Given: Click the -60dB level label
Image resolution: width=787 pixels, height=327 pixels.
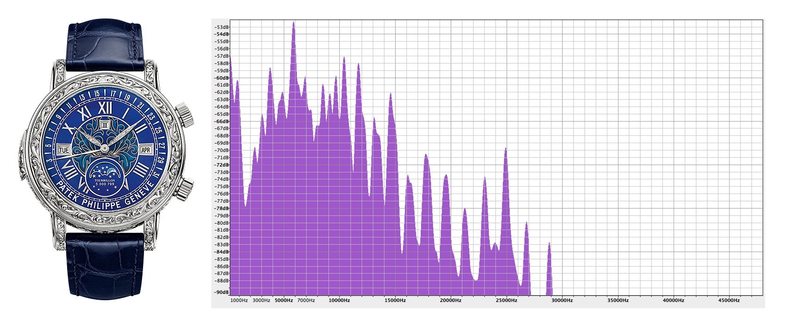Looking at the screenshot, I should (x=222, y=78).
